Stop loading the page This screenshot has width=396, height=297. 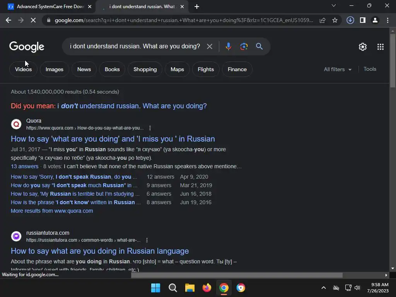point(33,20)
